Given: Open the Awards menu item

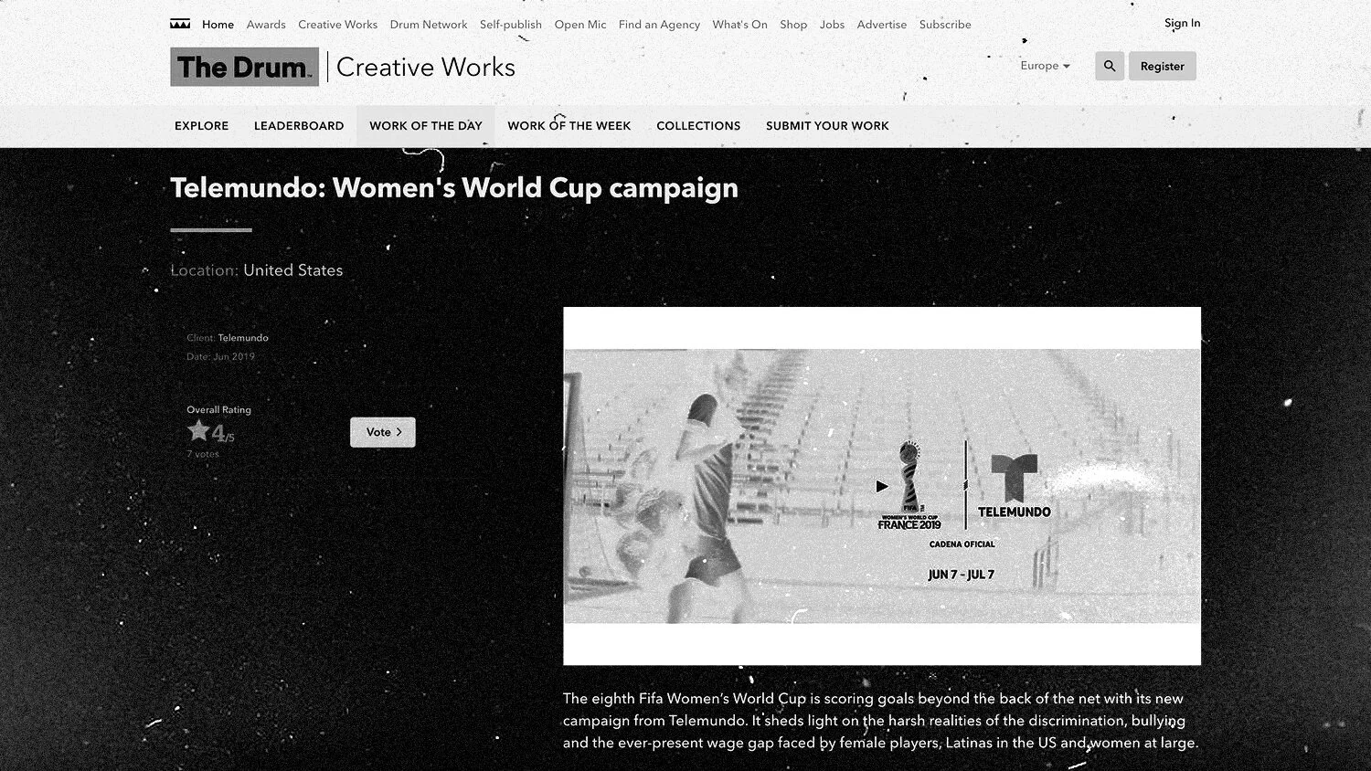Looking at the screenshot, I should 266,25.
